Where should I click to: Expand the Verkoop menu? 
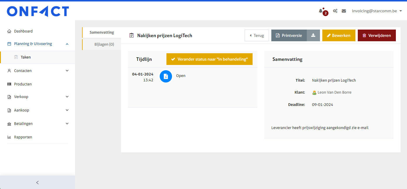pyautogui.click(x=67, y=97)
